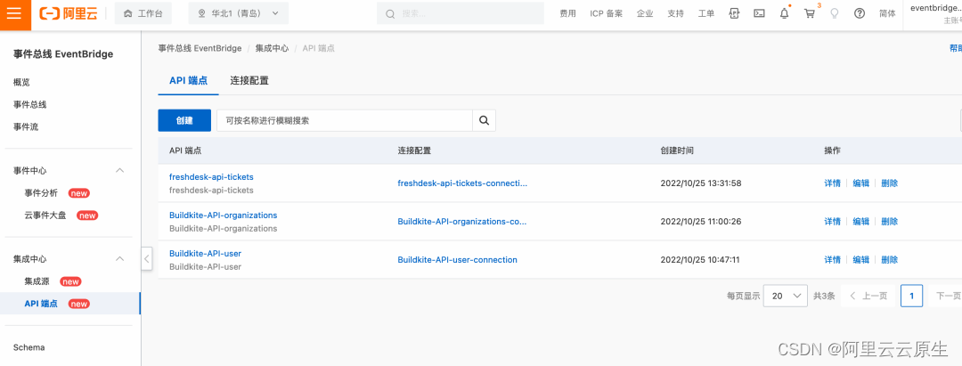Click 编辑 for freshdesk-api-tickets
962x366 pixels.
pyautogui.click(x=861, y=183)
